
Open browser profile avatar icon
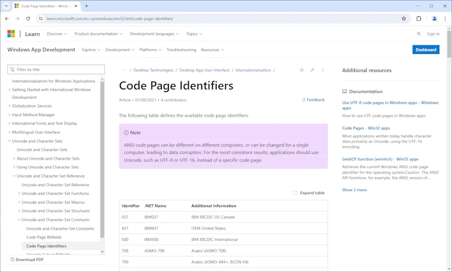click(434, 19)
